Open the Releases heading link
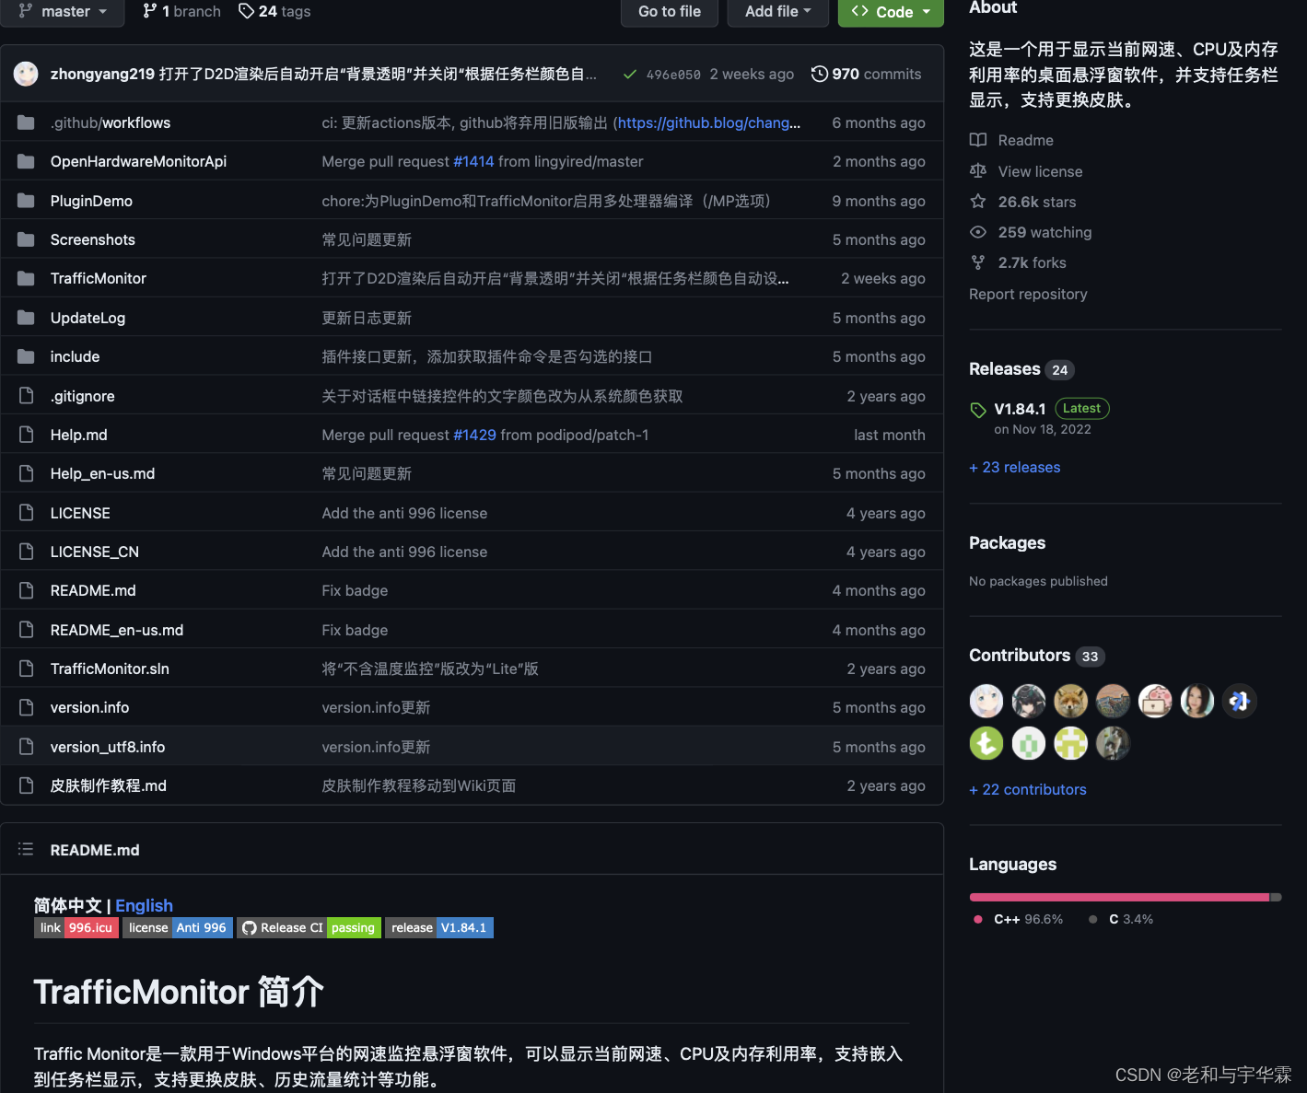Screen dimensions: 1307x1093 (x=1004, y=369)
